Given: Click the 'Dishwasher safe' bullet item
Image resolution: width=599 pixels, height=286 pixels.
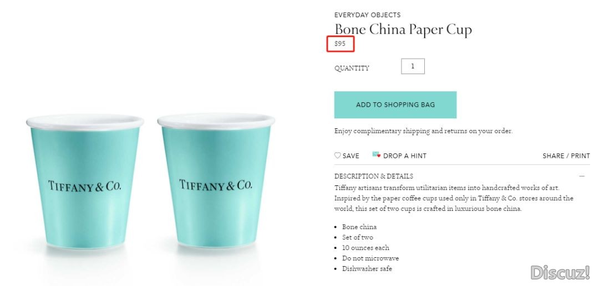Looking at the screenshot, I should pyautogui.click(x=367, y=268).
